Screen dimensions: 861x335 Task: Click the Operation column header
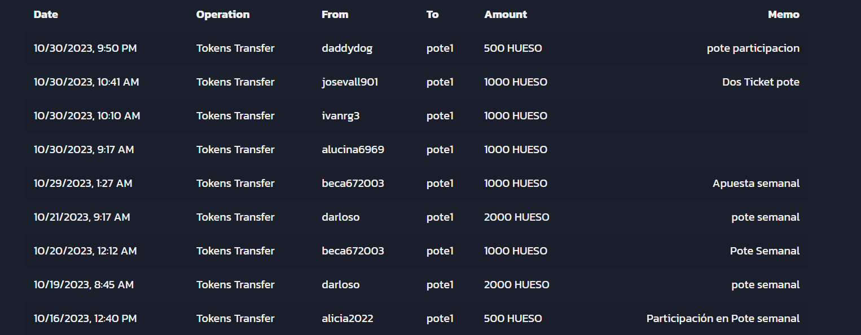coord(223,15)
